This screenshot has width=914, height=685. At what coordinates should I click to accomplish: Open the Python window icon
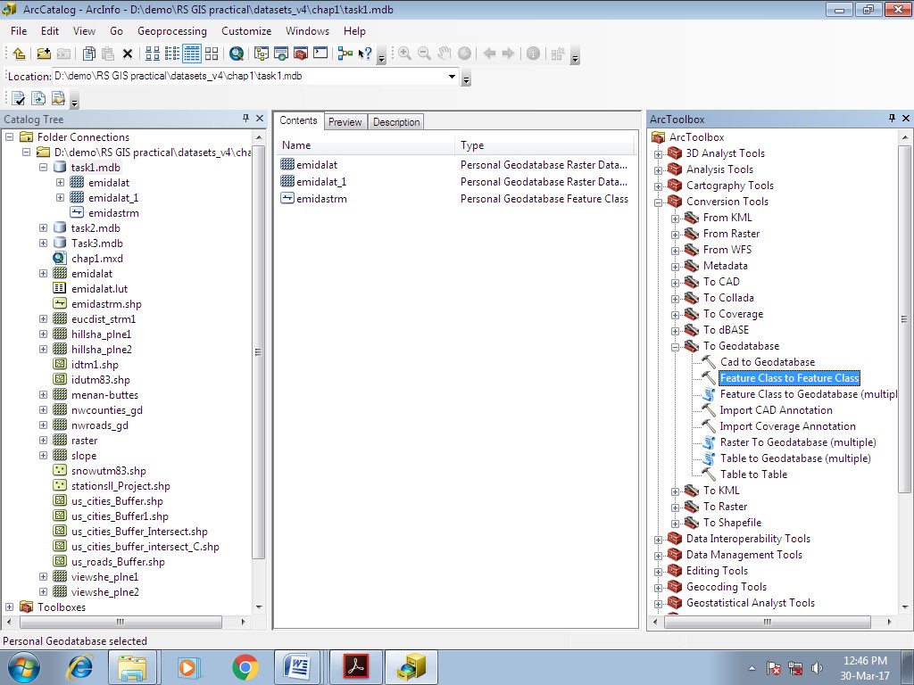[x=320, y=54]
